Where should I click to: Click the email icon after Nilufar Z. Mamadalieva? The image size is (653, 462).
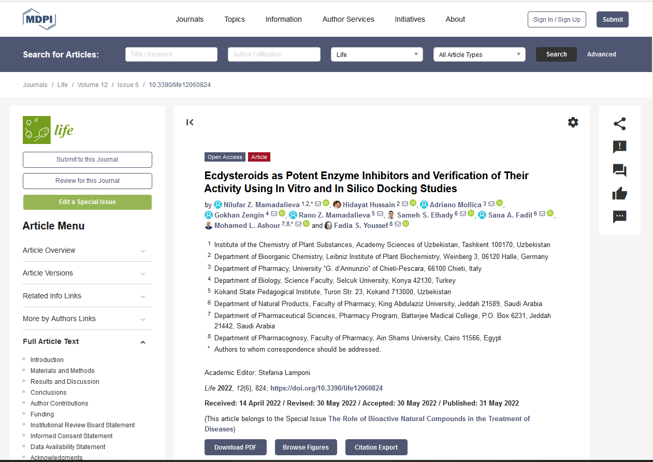[x=318, y=204]
